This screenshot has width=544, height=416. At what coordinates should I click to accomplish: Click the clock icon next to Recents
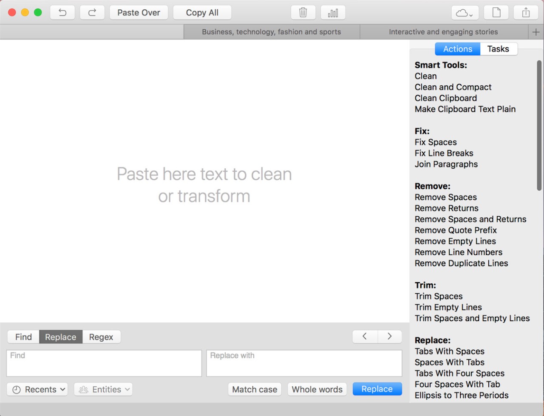click(x=17, y=389)
